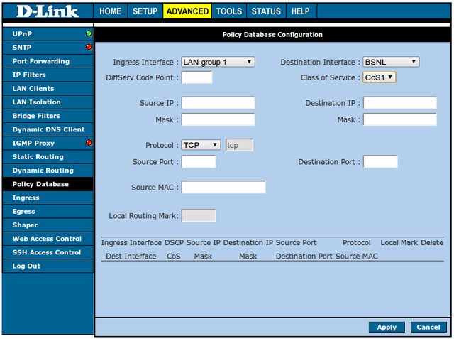Click the red SNTP status indicator
Image resolution: width=454 pixels, height=339 pixels.
[x=89, y=47]
